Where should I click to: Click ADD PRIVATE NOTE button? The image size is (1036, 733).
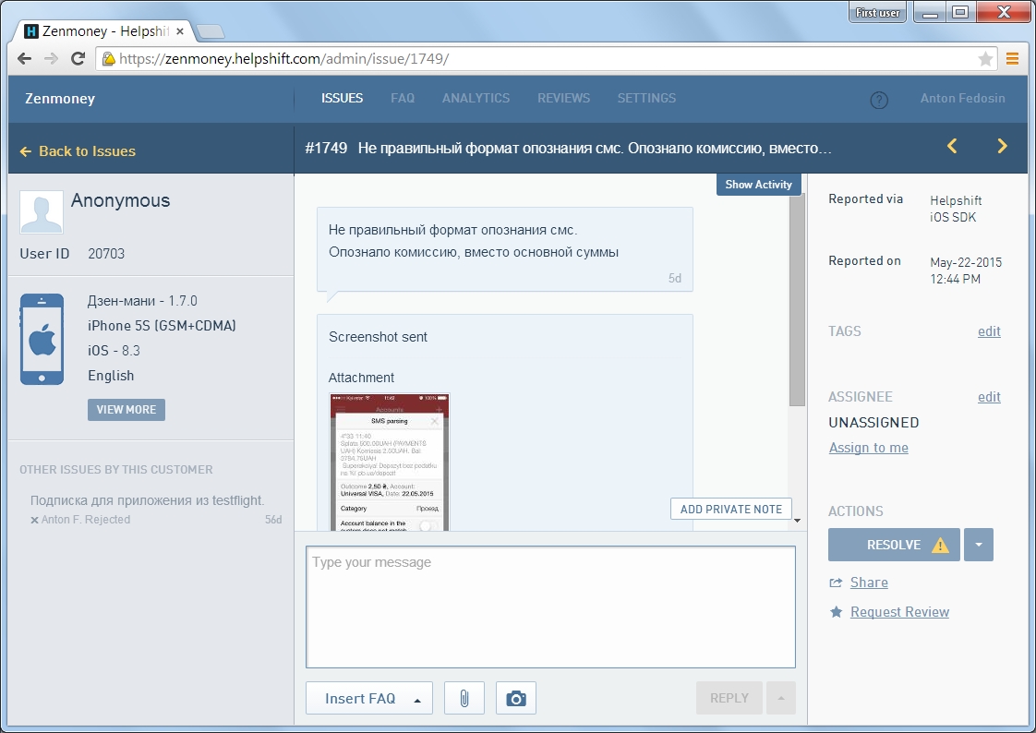730,510
